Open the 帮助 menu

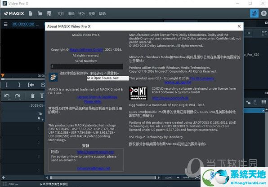tap(102, 13)
